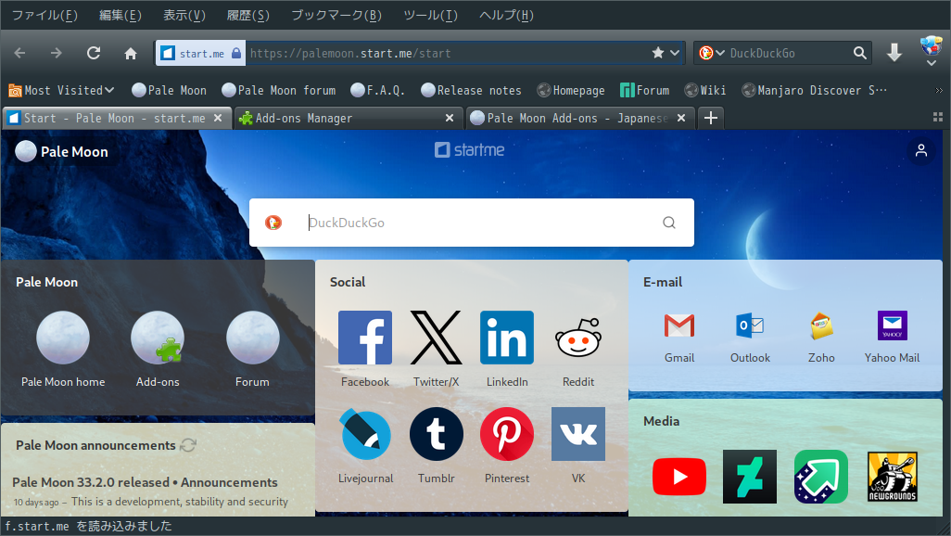Open the Manjaro Discover bookmark

tap(814, 90)
